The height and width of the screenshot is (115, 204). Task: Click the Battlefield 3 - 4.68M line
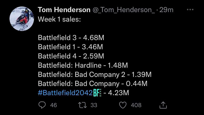click(71, 38)
